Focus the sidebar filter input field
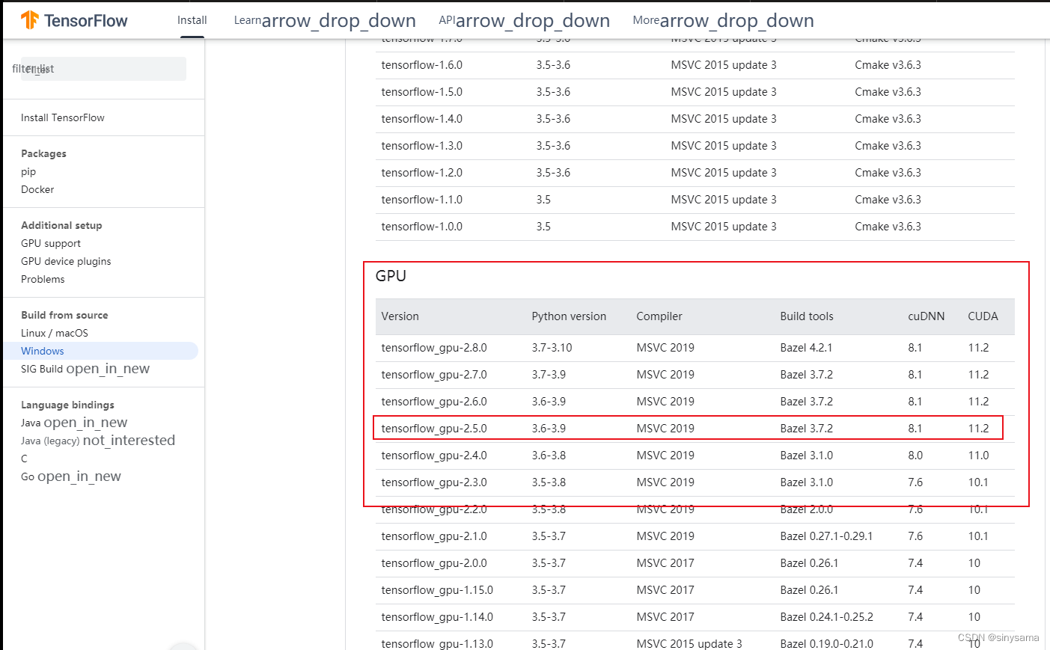 [x=103, y=69]
